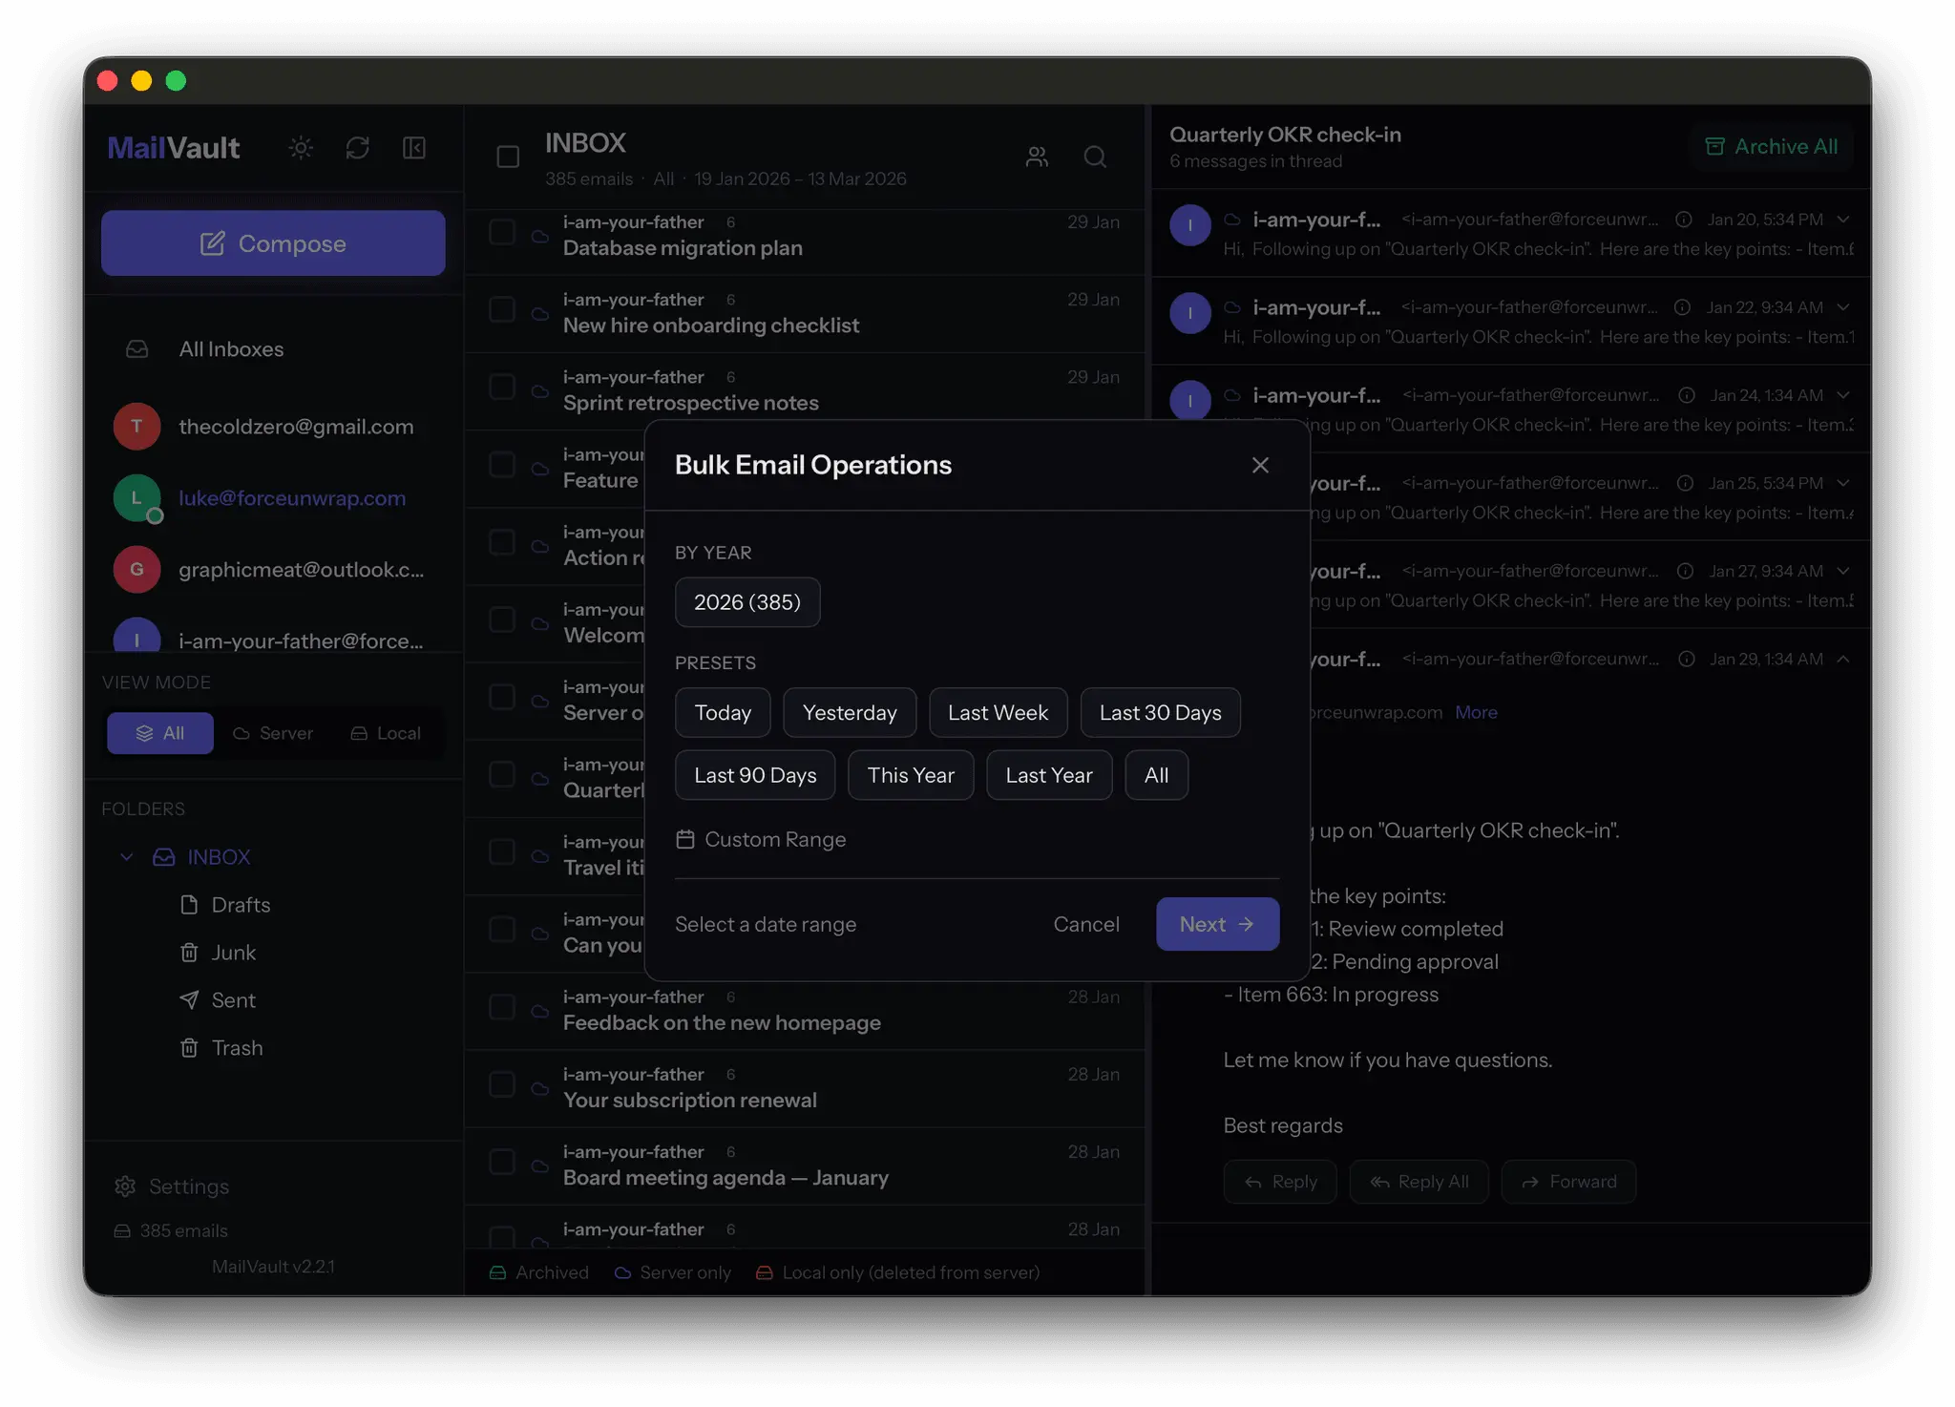
Task: Click the calendar icon beside Custom Range
Action: pos(685,839)
